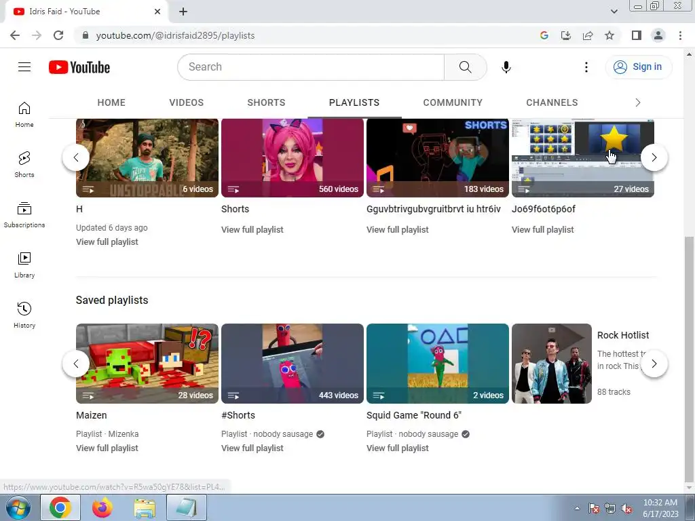The image size is (695, 521).
Task: View site info via lock icon
Action: [86, 35]
